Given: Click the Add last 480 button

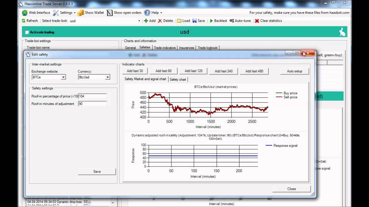Looking at the screenshot, I should [x=254, y=71].
